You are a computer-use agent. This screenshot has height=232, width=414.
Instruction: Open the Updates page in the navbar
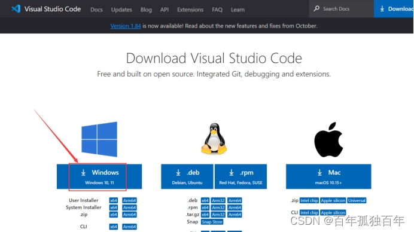(121, 10)
